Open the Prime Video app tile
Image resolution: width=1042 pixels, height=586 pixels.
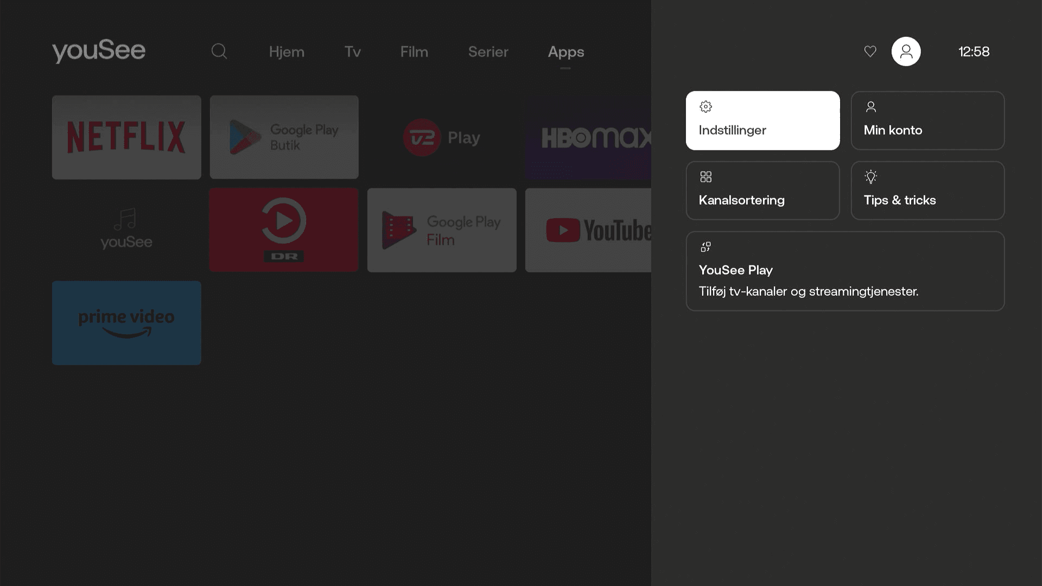click(126, 323)
